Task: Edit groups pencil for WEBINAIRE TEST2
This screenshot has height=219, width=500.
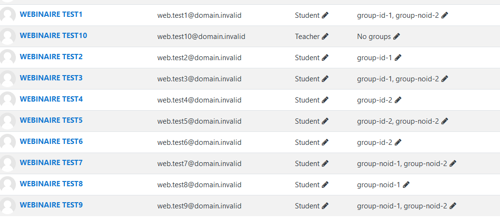Action: [x=397, y=58]
